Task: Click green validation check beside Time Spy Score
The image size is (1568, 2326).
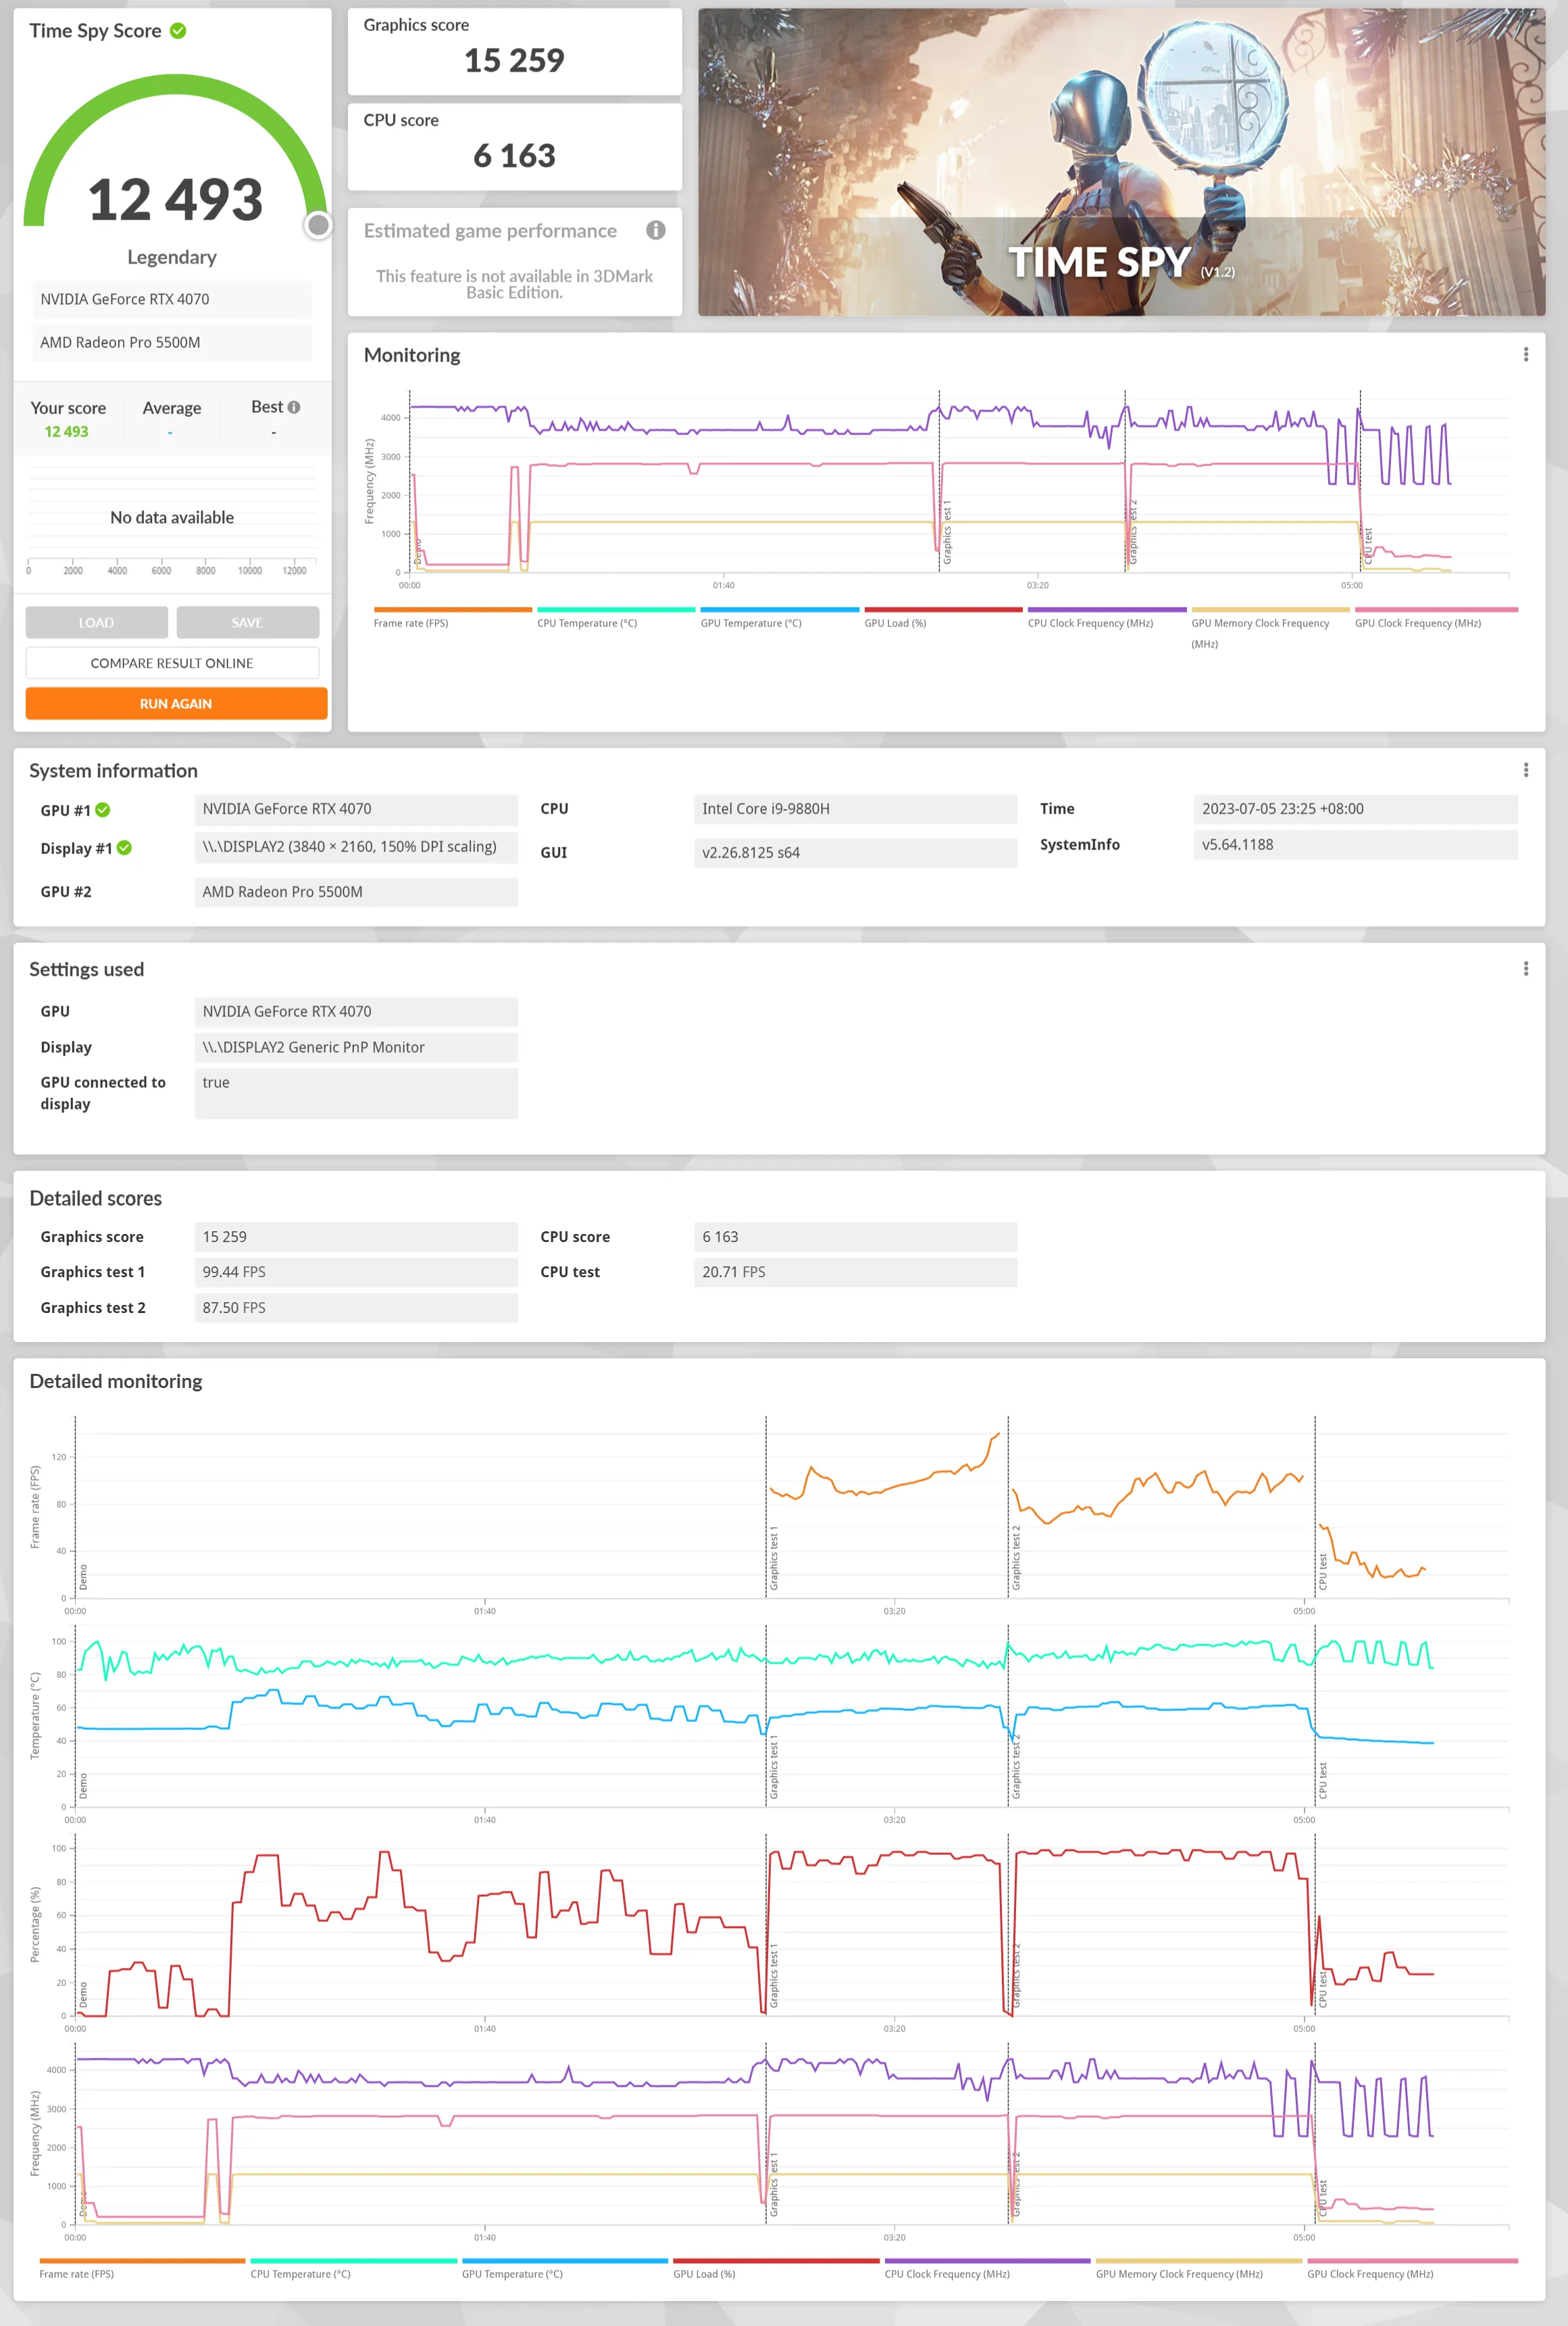Action: coord(178,31)
